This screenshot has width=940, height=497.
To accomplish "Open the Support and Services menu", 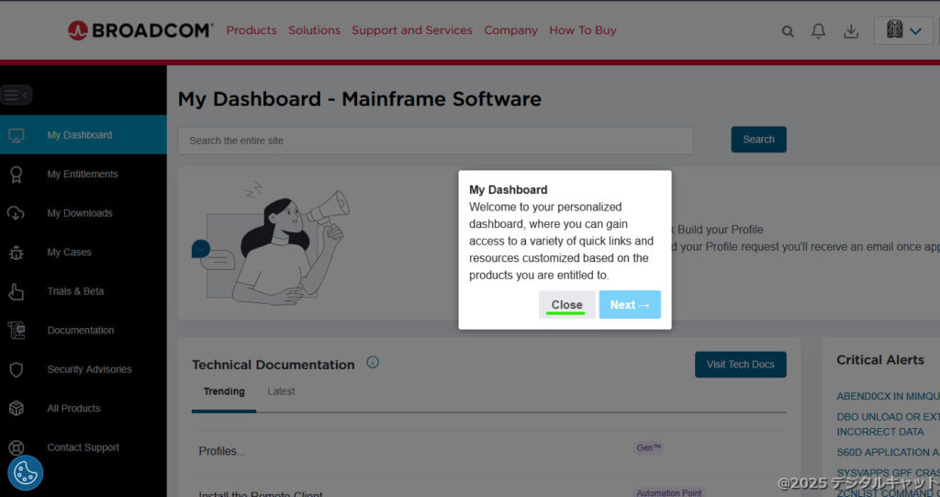I will tap(411, 30).
